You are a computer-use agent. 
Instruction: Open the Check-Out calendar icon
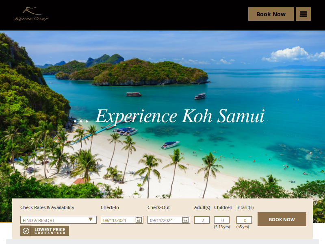(186, 220)
